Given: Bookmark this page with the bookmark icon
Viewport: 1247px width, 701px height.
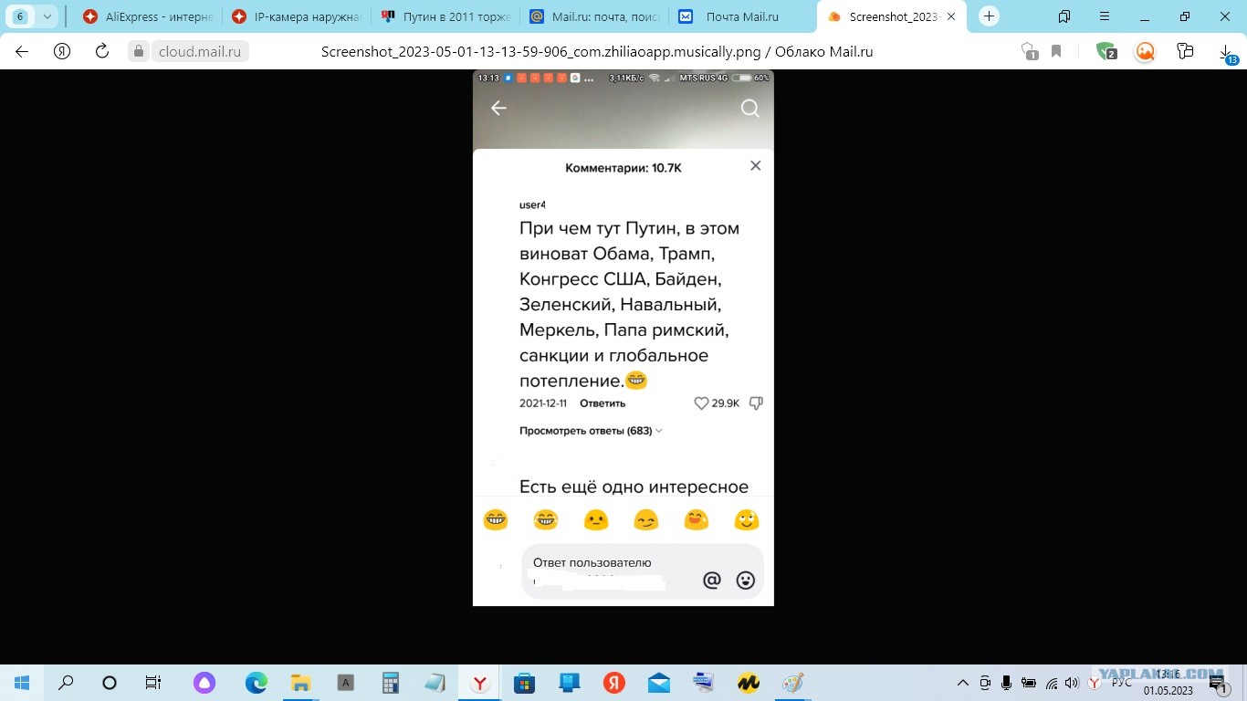Looking at the screenshot, I should pos(1056,52).
